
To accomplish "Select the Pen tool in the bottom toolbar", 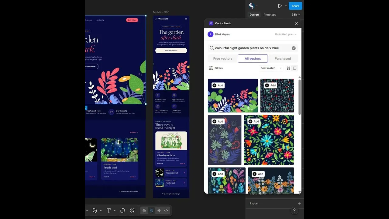I will coord(95,210).
